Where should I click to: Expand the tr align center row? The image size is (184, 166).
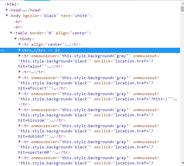pos(20,44)
